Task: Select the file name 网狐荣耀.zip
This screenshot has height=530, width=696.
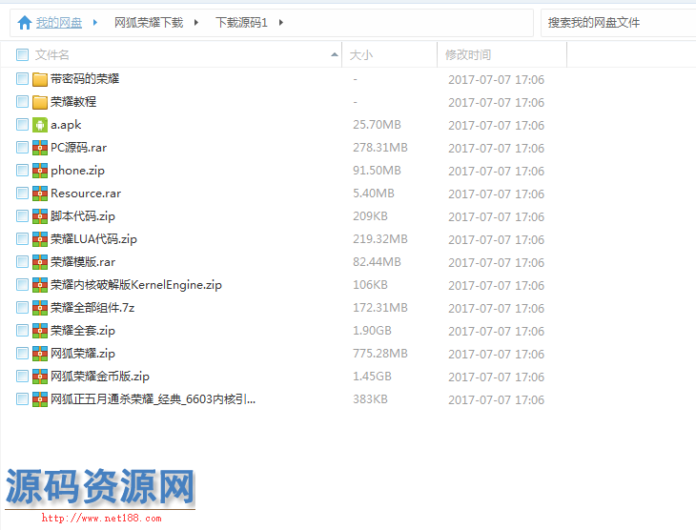Action: tap(83, 354)
